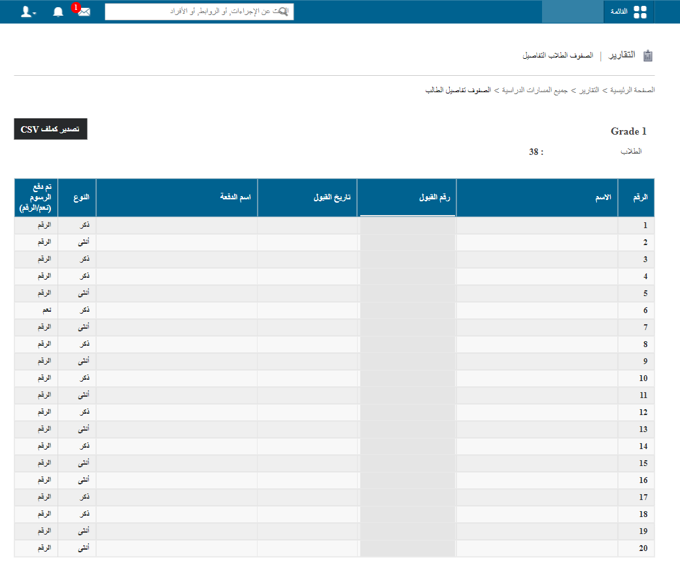Select the row number 15 cell

coord(636,463)
